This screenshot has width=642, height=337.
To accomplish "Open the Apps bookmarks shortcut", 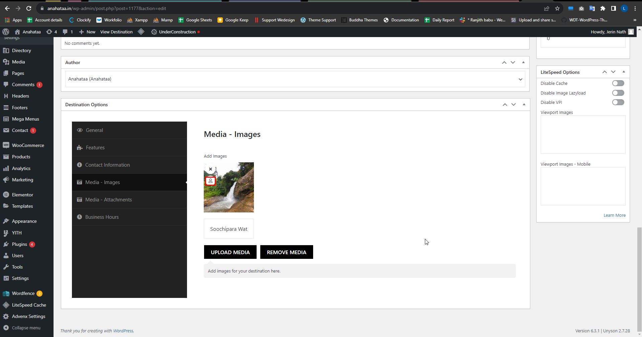I will pyautogui.click(x=13, y=20).
